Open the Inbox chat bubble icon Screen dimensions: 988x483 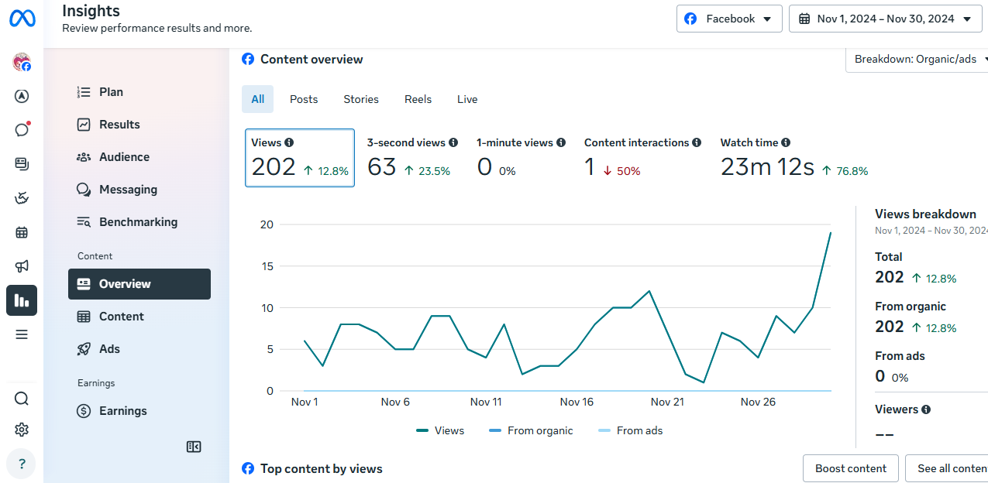[x=22, y=129]
